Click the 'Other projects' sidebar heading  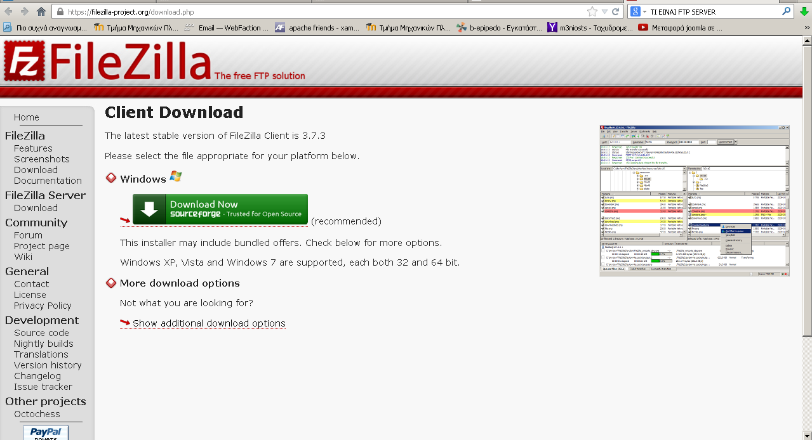click(46, 401)
